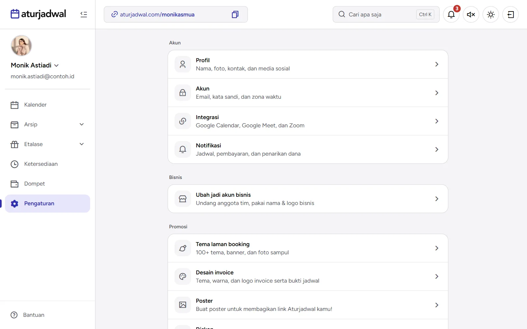This screenshot has height=329, width=527.
Task: Click 'Tema, warna, dan logo invoice' description
Action: (x=258, y=281)
